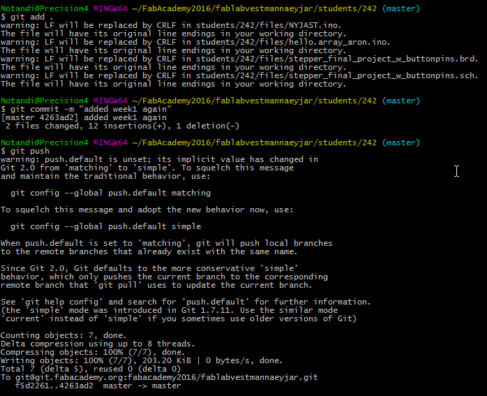Image resolution: width=487 pixels, height=396 pixels.
Task: Click 'Delta compression using up to 8 threads' line
Action: coord(98,344)
